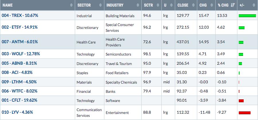Select the 006 - WTFC Banks row
258x120 pixels.
pyautogui.click(x=129, y=91)
